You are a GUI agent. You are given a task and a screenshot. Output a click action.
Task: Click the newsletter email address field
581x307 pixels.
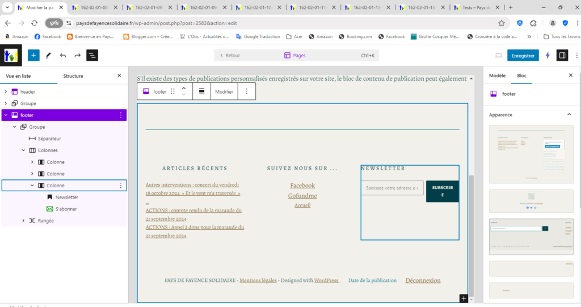click(392, 188)
